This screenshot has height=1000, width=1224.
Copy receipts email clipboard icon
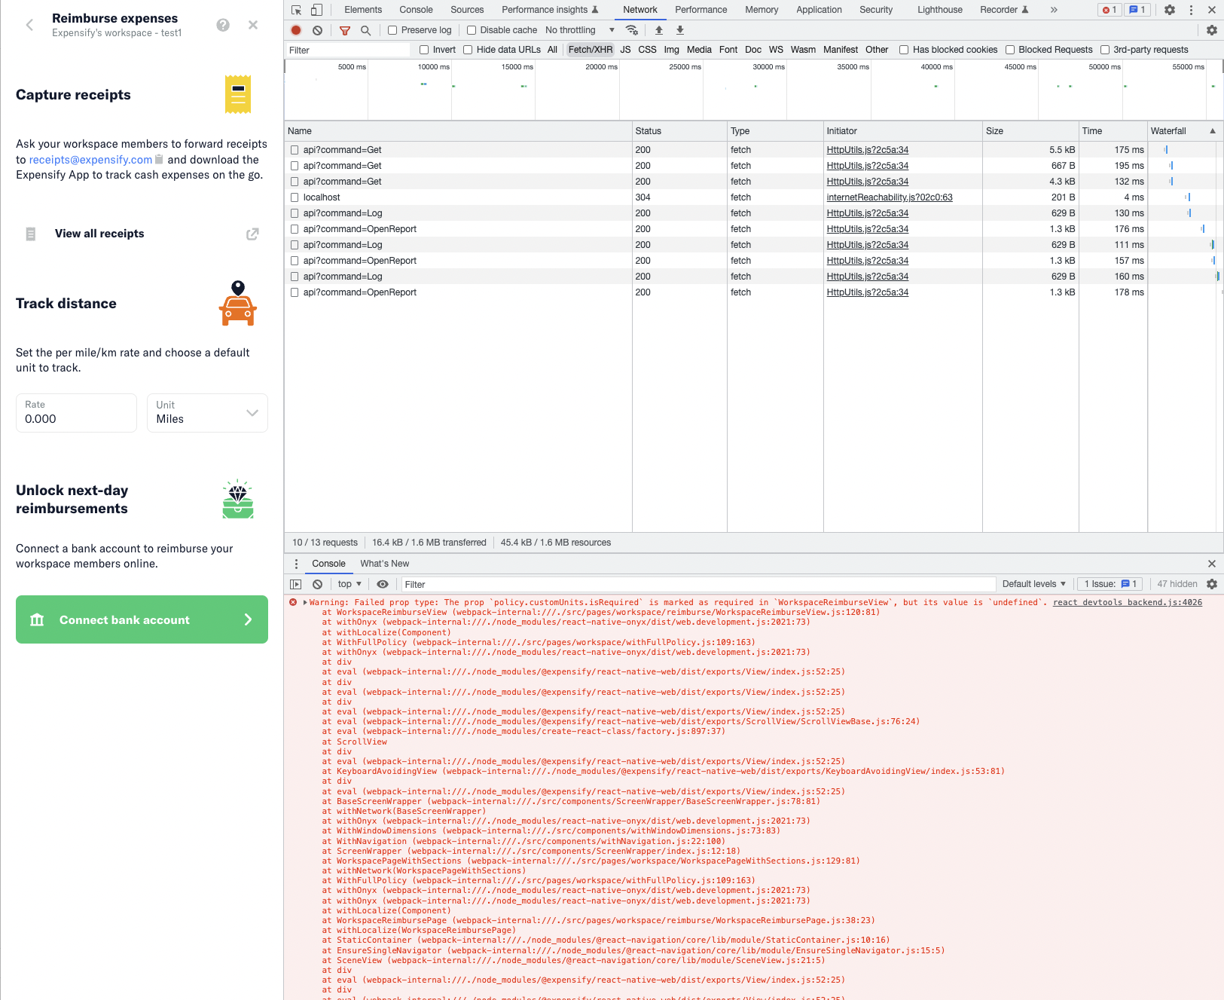[x=159, y=159]
